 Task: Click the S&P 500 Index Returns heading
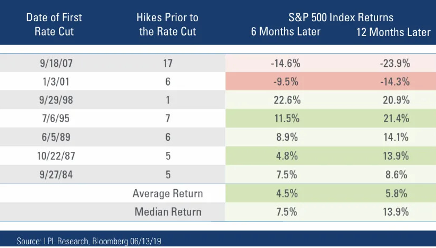tap(341, 17)
